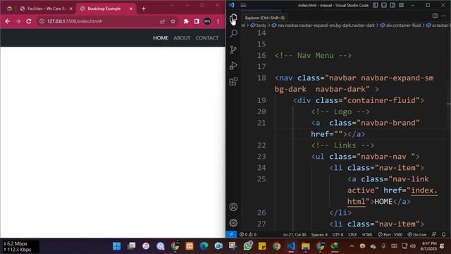Open Microsoft Edge from the taskbar
451x254 pixels.
point(204,246)
